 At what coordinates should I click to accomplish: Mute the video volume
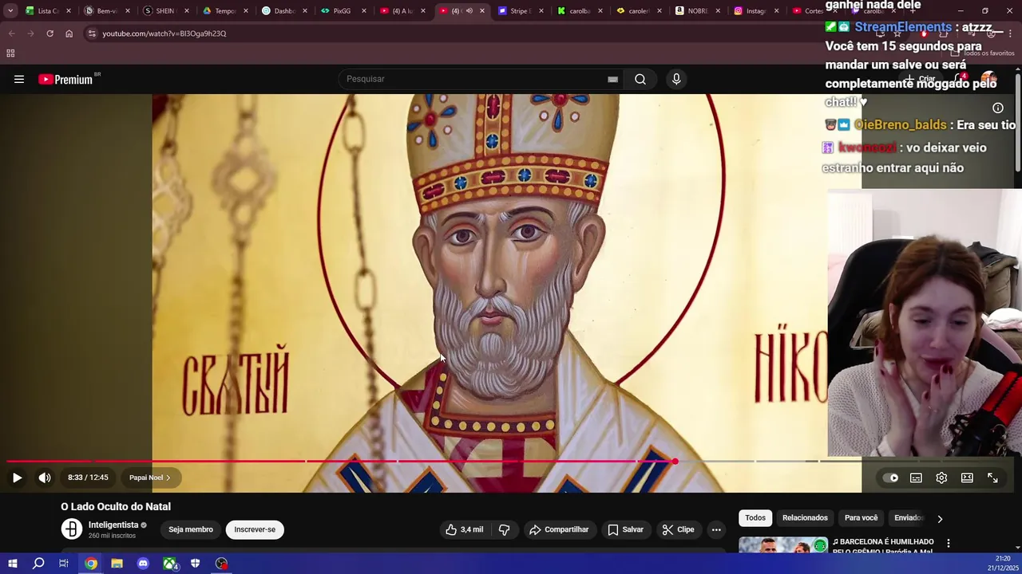tap(45, 478)
